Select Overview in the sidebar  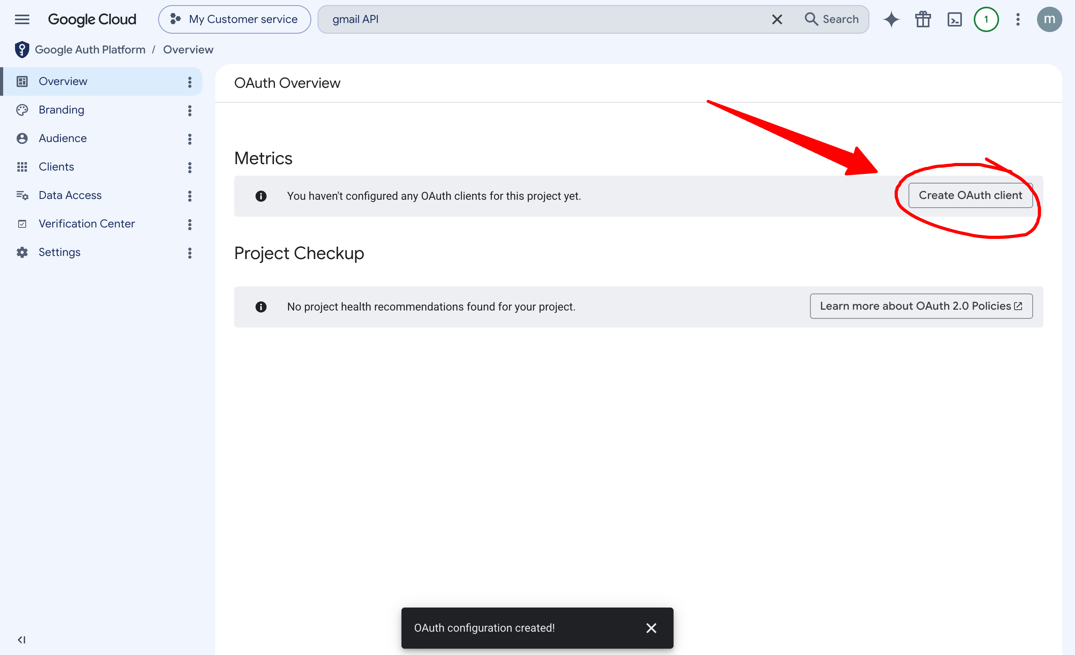pyautogui.click(x=102, y=81)
